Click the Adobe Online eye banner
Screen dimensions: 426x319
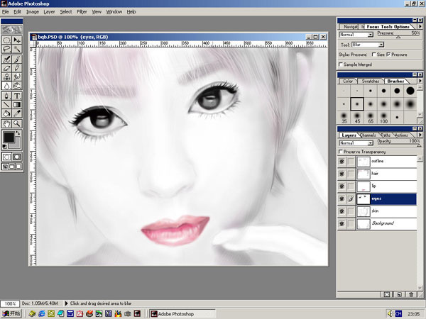click(x=11, y=30)
